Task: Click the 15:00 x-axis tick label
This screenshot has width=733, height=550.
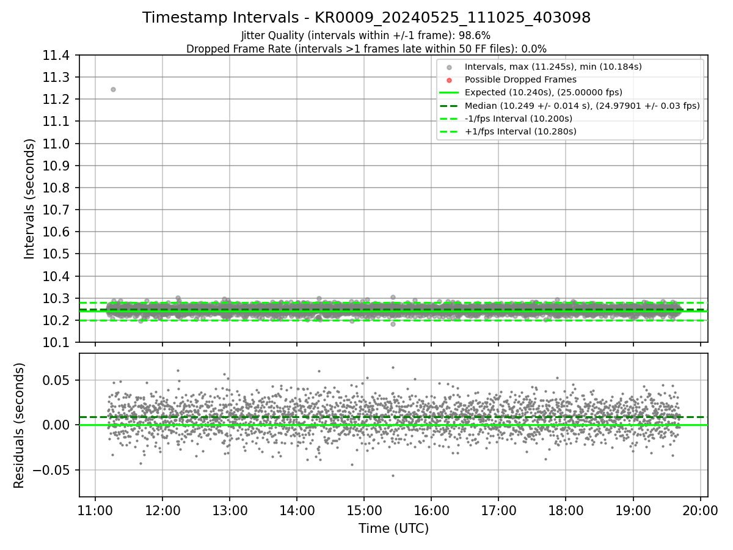Action: 363,510
